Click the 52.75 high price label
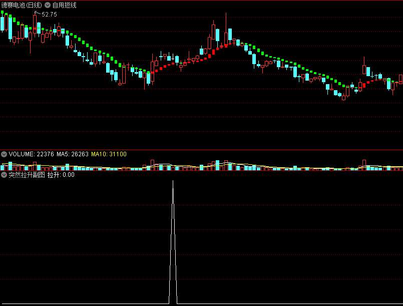Viewport: 403px width, 306px height. point(49,15)
